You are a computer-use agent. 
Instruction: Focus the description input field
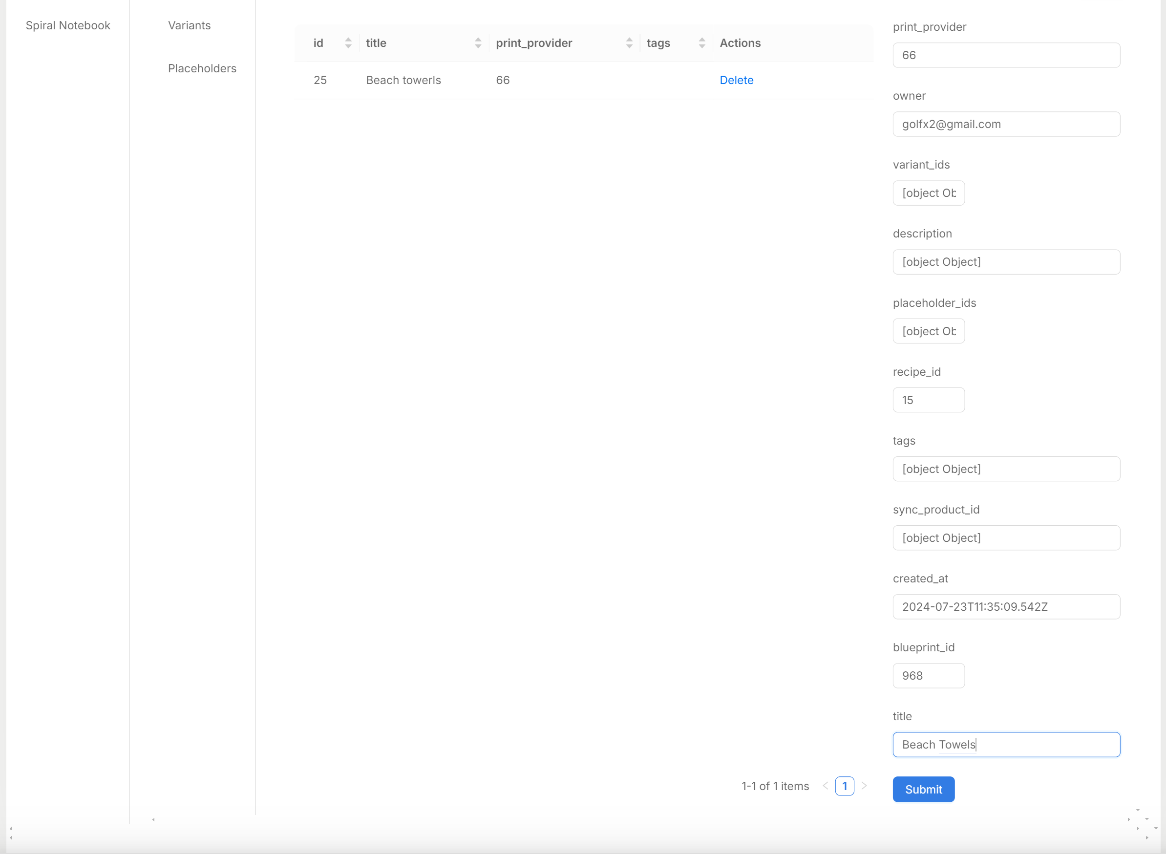coord(1006,262)
